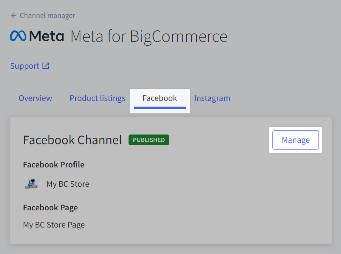This screenshot has width=341, height=254.
Task: Switch to the Overview tab
Action: (x=35, y=98)
